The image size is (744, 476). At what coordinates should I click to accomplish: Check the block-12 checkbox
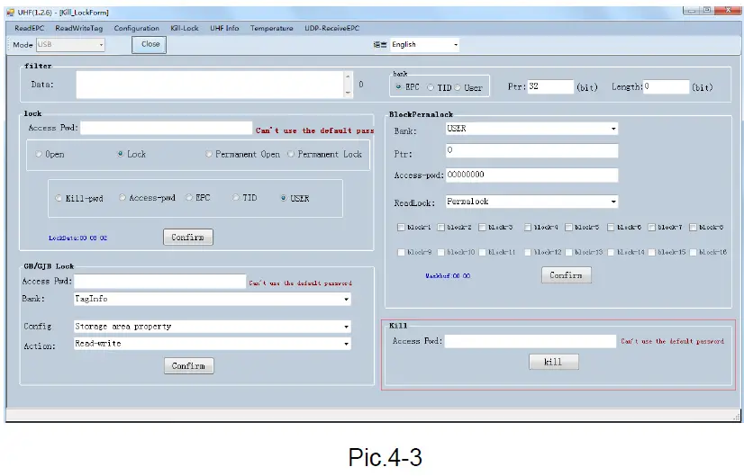click(x=528, y=252)
